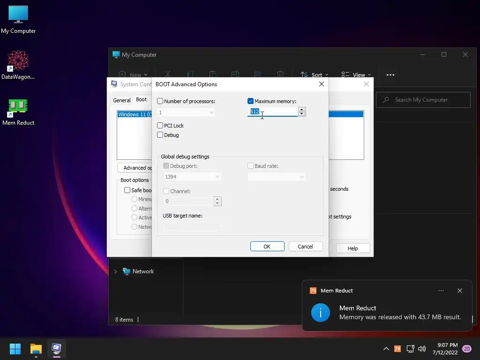The image size is (480, 360).
Task: Increase Maximum memory with up arrow
Action: (302, 109)
